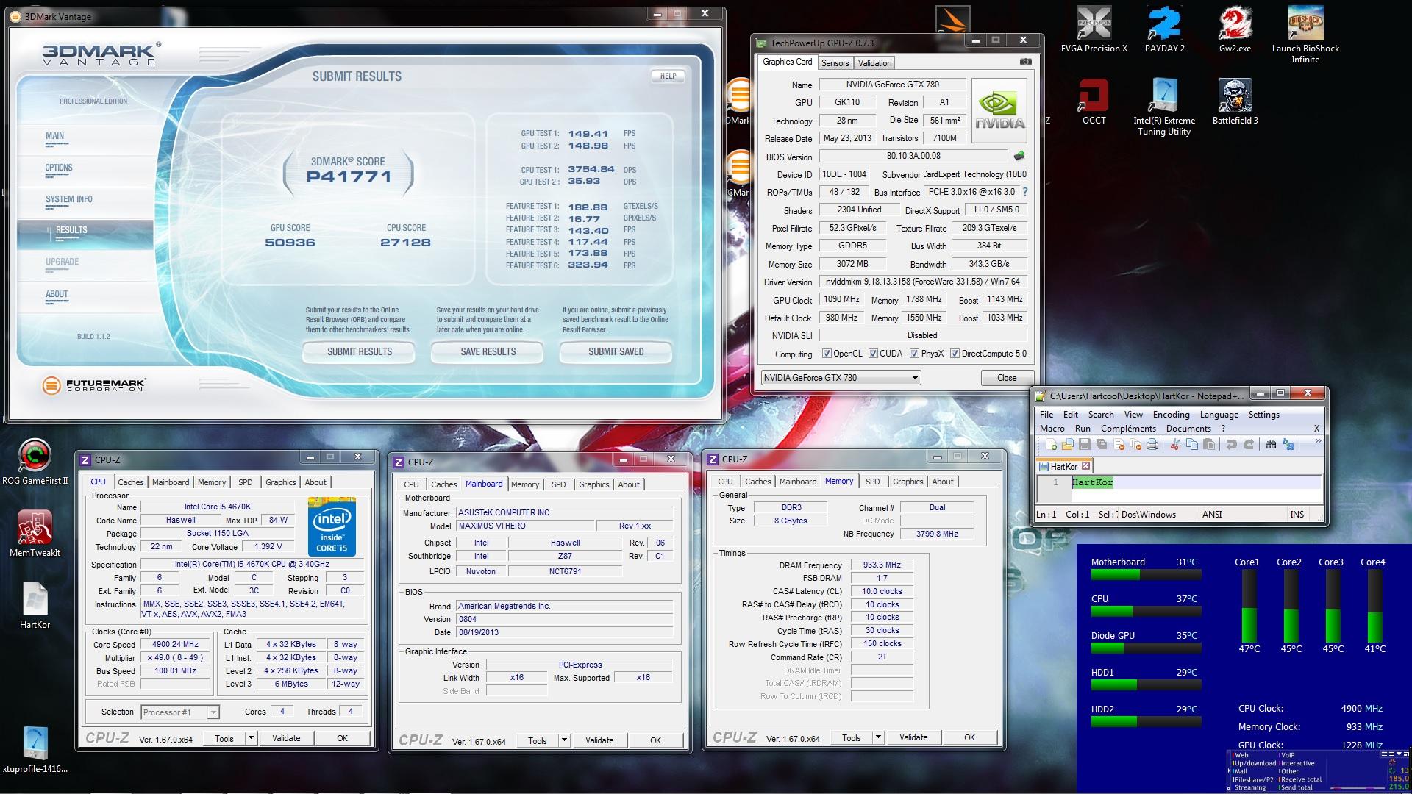
Task: Open Processor #1 selection dropdown in CPU-Z
Action: coord(180,712)
